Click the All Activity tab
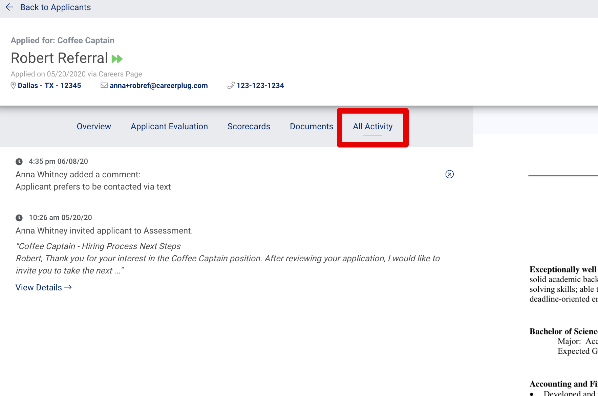Viewport: 598px width, 396px height. coord(372,126)
